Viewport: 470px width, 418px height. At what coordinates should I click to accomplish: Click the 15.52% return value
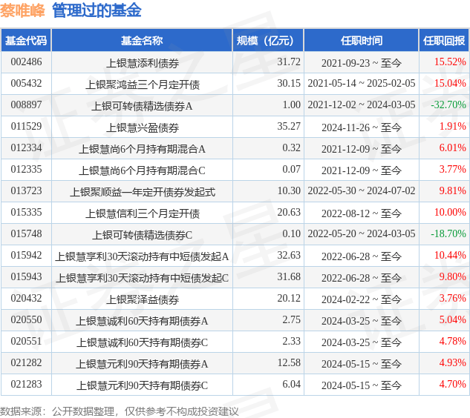pos(450,62)
